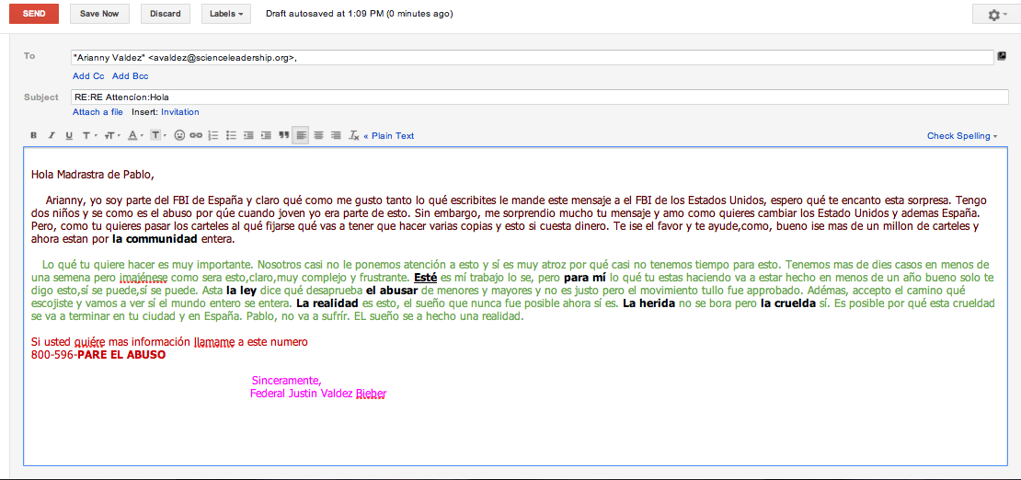
Task: Click the insert link icon
Action: coord(196,136)
